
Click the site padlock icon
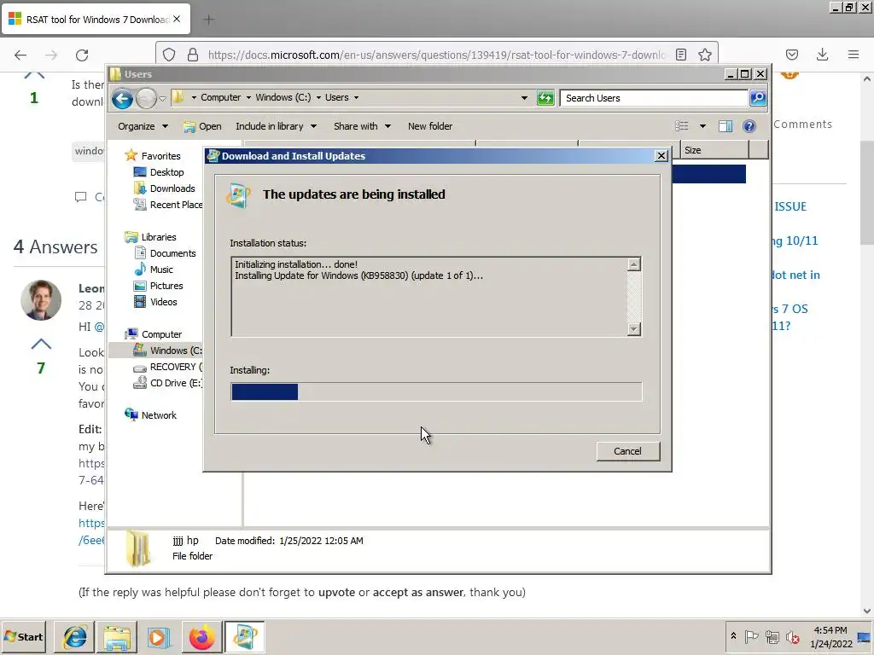coord(193,55)
